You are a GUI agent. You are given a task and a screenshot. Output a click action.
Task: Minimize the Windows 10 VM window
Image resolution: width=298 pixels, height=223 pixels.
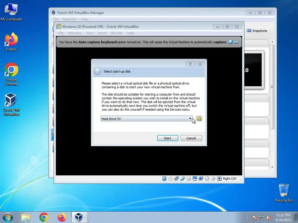click(x=218, y=27)
